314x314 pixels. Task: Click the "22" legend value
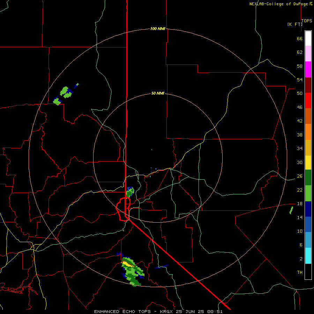coord(300,190)
